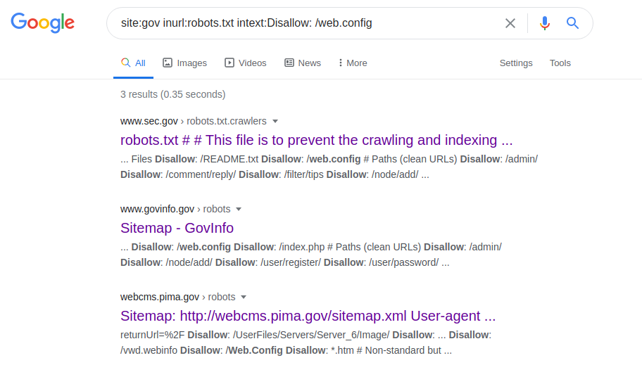
Task: Click the webcms.pima.gov › robots URL
Action: [177, 297]
